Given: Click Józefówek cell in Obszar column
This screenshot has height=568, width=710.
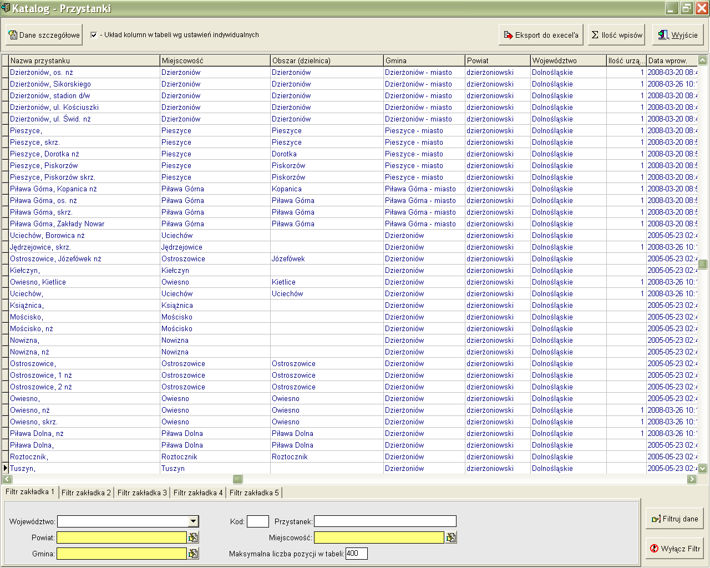Looking at the screenshot, I should (x=327, y=259).
